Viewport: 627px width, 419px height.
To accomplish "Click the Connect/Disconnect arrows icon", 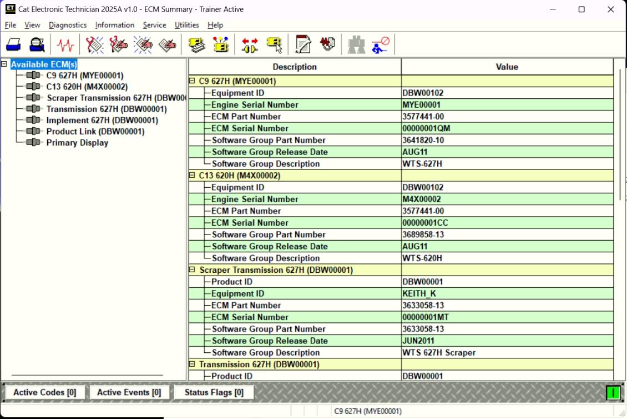I will pos(250,44).
